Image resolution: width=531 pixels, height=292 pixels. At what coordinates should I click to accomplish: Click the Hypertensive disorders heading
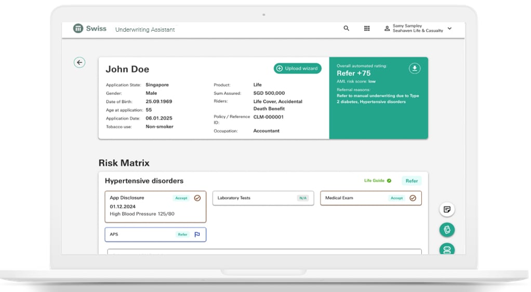[x=144, y=181]
